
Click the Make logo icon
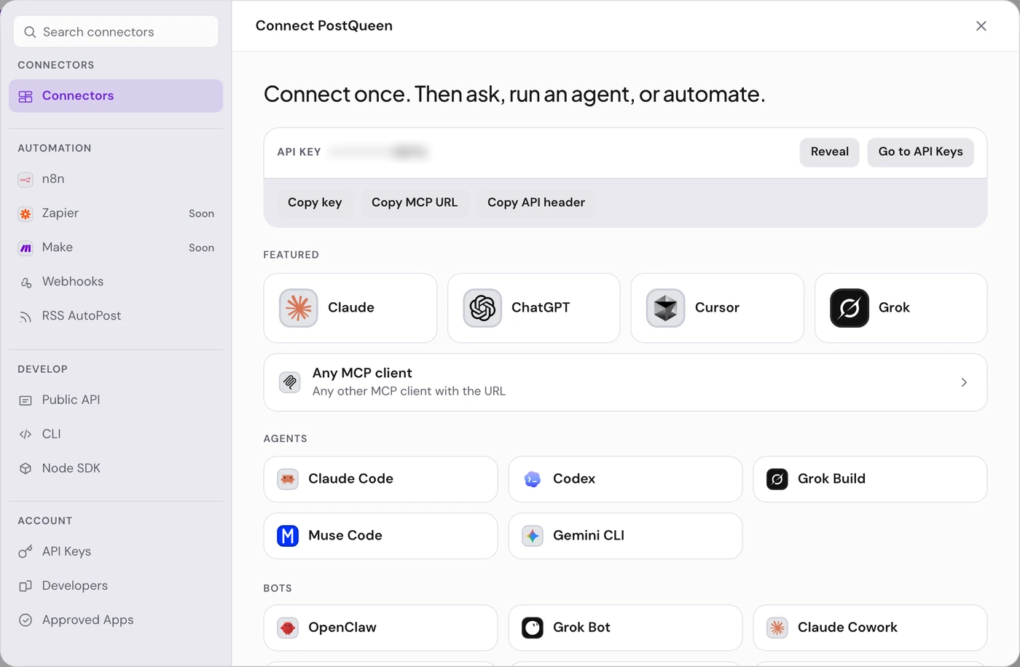(25, 248)
